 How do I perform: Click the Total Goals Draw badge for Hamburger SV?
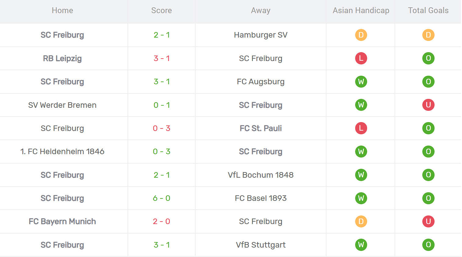pyautogui.click(x=428, y=35)
